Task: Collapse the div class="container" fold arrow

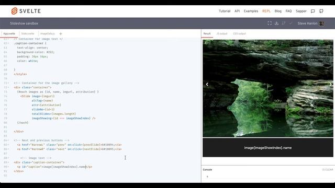Action: pos(8,87)
